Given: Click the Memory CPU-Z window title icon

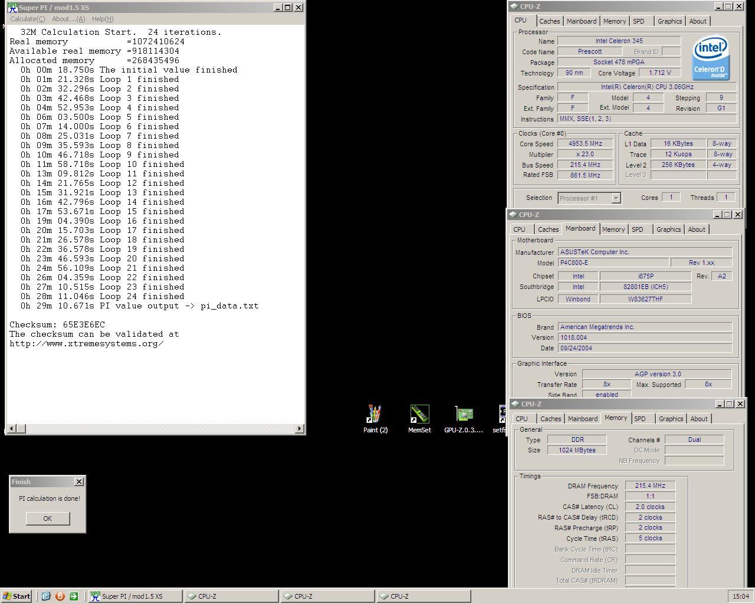Looking at the screenshot, I should pyautogui.click(x=516, y=404).
